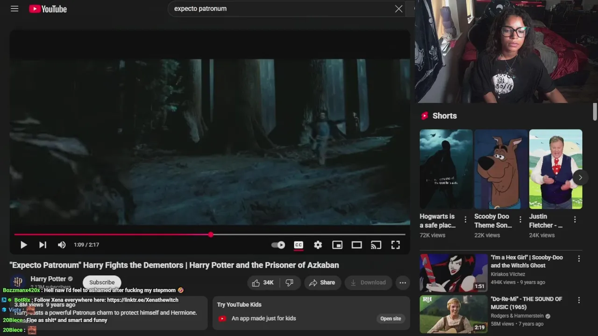Open options menu for Scooby Doo short
Image resolution: width=598 pixels, height=336 pixels.
tap(520, 219)
